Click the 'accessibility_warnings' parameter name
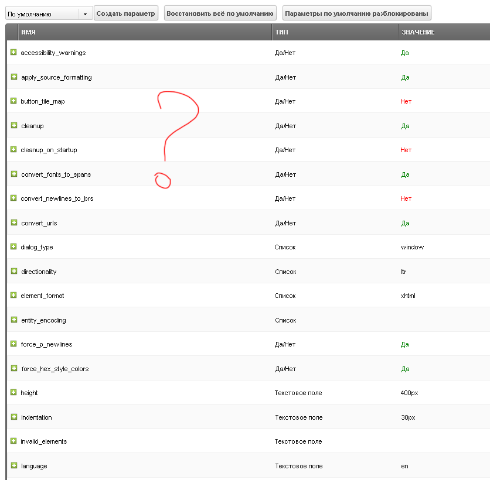This screenshot has width=490, height=480. pyautogui.click(x=53, y=53)
